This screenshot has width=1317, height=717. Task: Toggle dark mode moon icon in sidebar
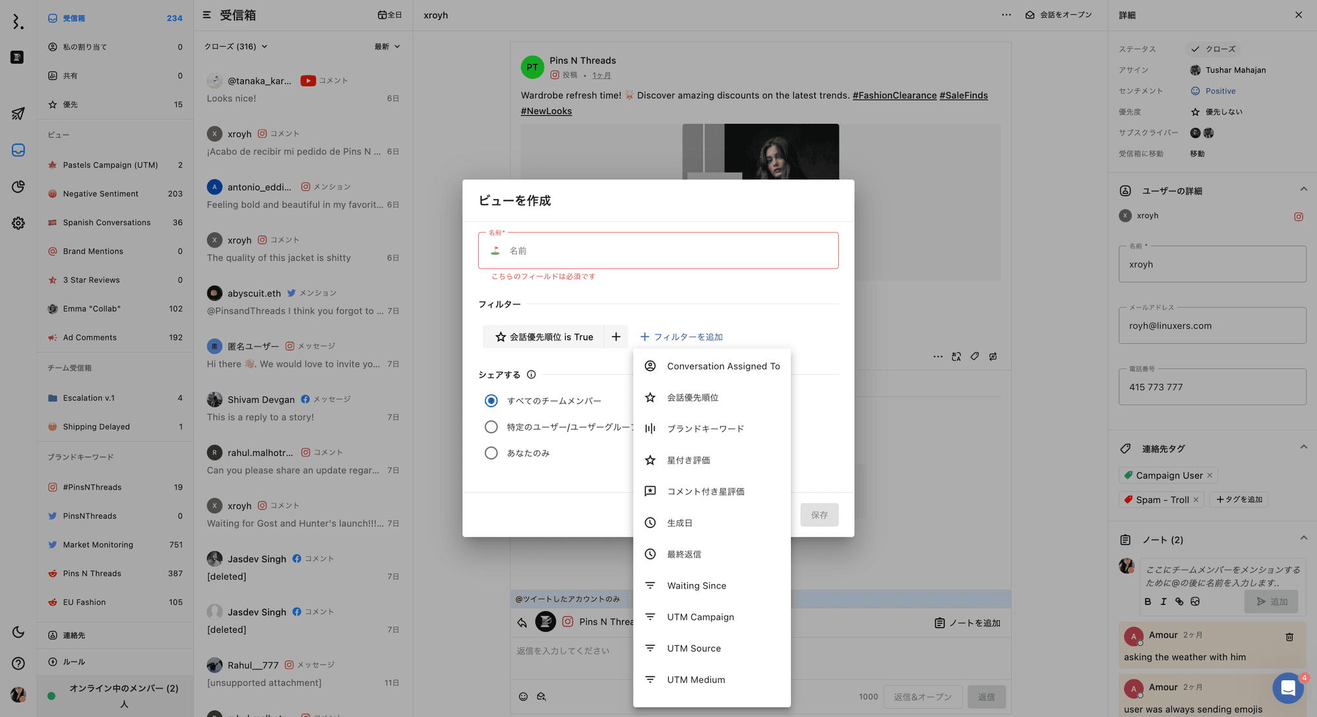coord(18,632)
